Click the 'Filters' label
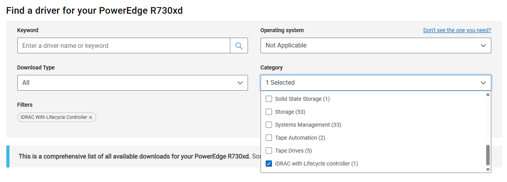This screenshot has height=182, width=507. pyautogui.click(x=25, y=105)
